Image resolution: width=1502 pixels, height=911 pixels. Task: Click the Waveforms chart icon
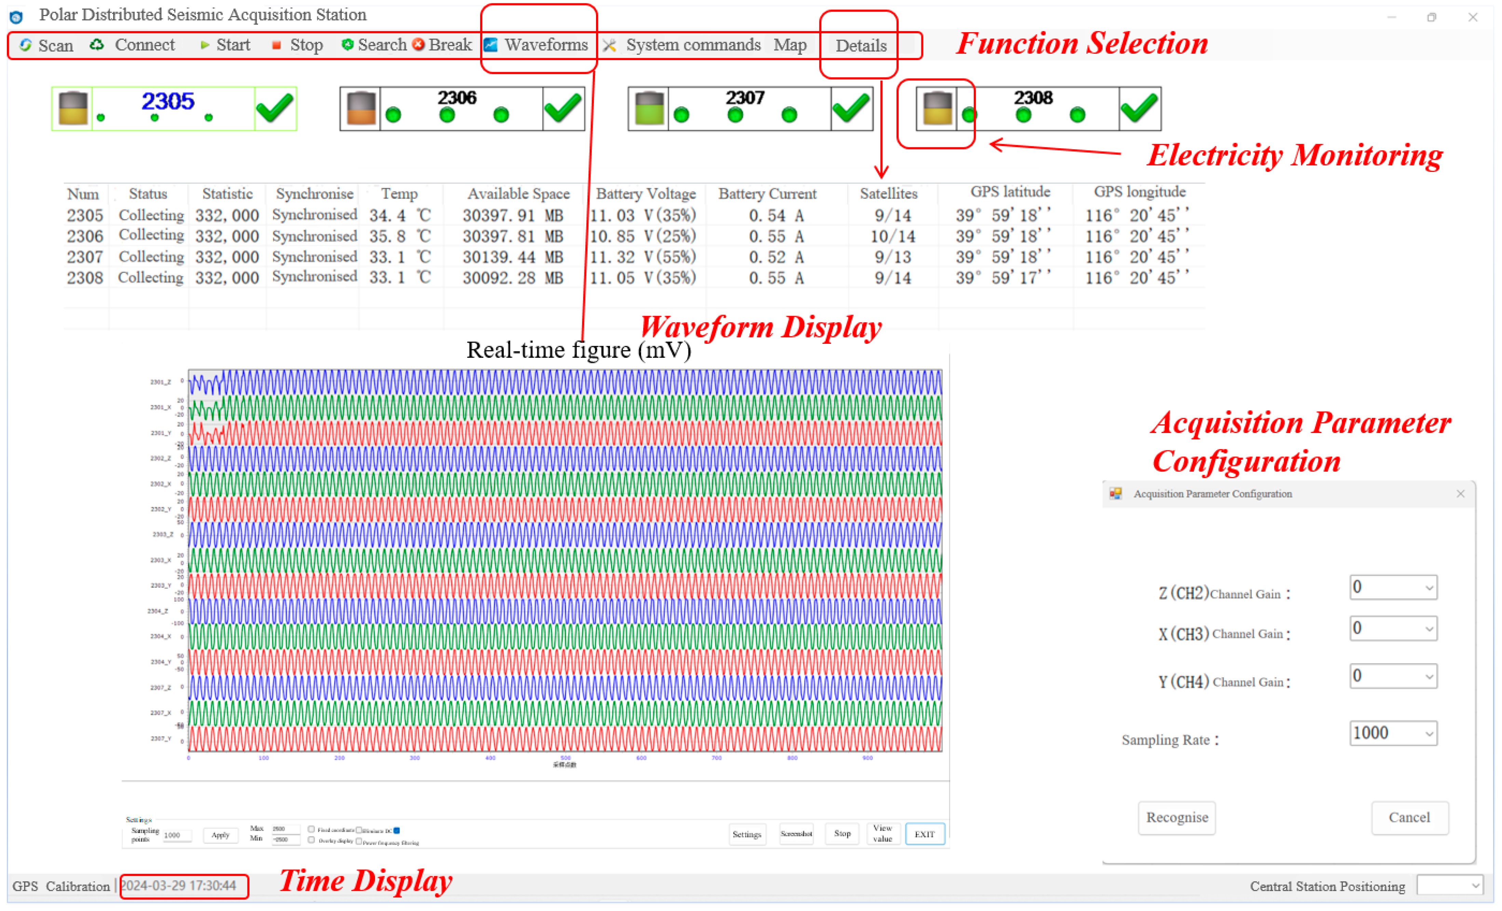(x=491, y=45)
